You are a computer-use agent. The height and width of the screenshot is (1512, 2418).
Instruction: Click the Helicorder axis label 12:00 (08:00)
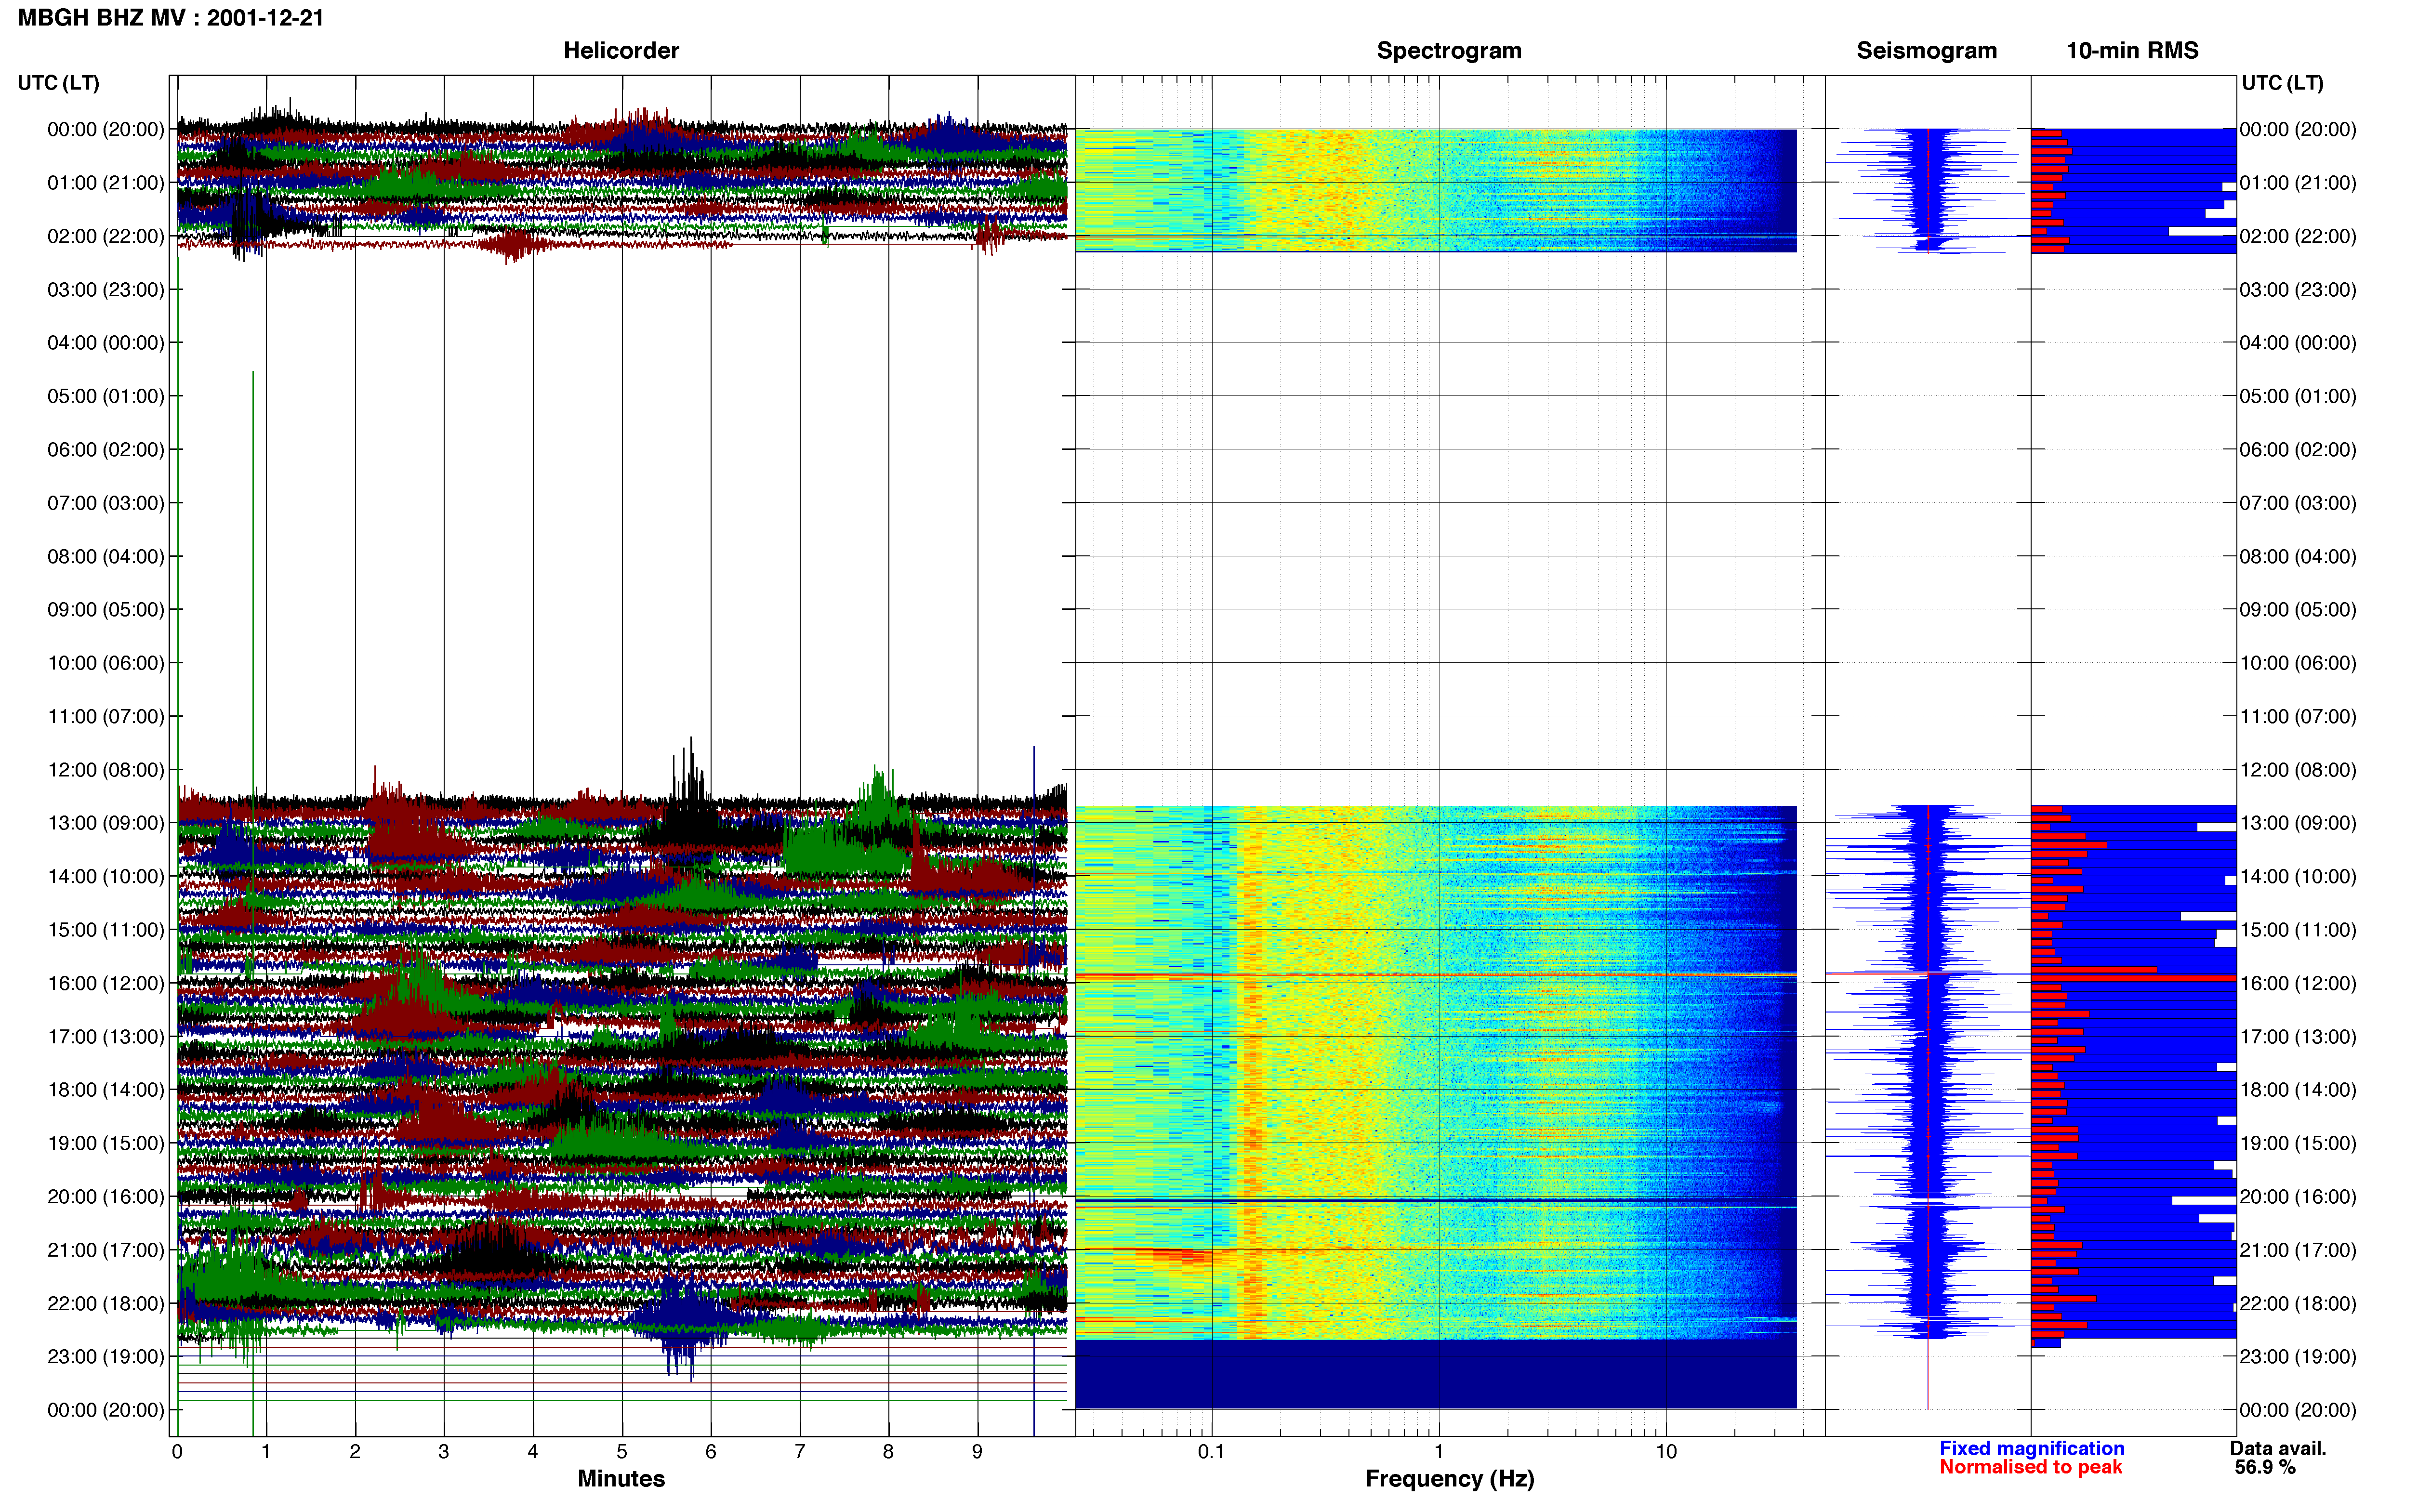coord(106,770)
